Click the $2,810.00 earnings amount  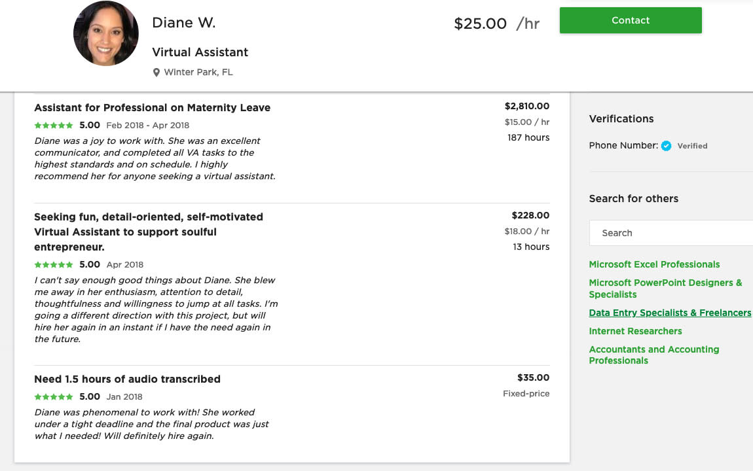(x=526, y=106)
